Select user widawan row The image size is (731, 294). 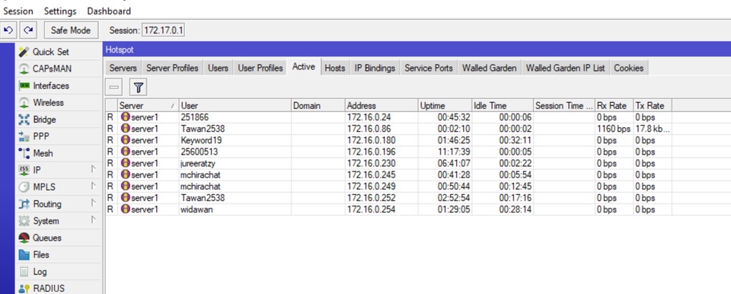click(x=388, y=209)
